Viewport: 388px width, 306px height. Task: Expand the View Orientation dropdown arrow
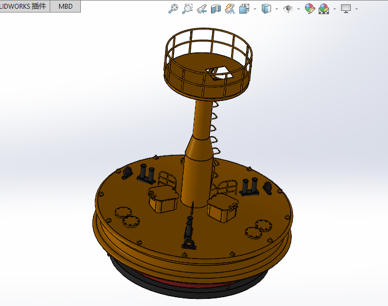click(255, 9)
